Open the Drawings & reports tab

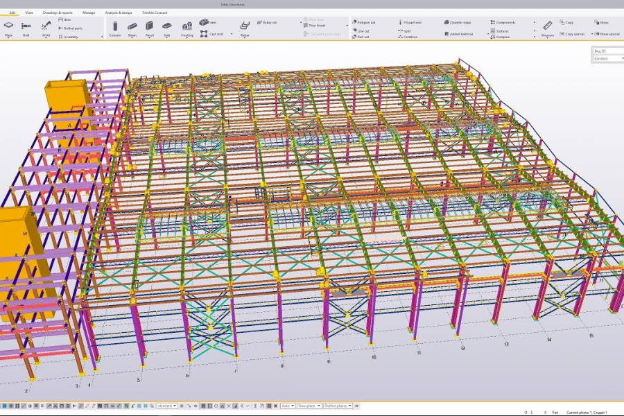(57, 12)
